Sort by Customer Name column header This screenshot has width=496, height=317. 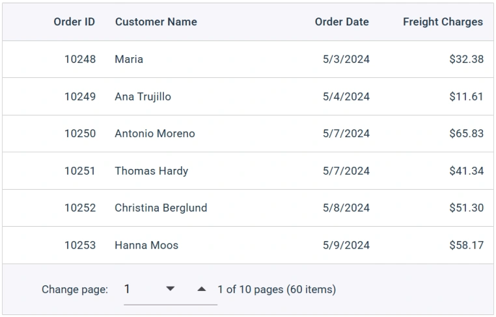156,22
